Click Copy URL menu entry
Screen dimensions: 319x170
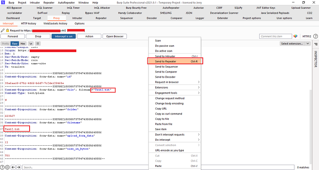pyautogui.click(x=175, y=109)
